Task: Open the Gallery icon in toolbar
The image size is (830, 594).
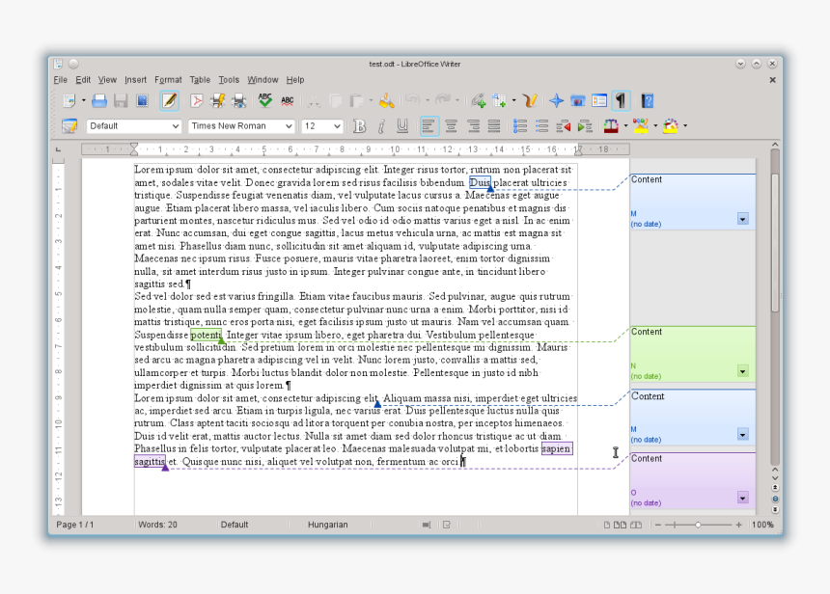Action: [578, 100]
